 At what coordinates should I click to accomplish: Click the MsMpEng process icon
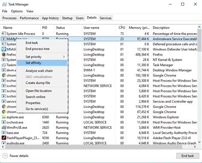coord(4,39)
